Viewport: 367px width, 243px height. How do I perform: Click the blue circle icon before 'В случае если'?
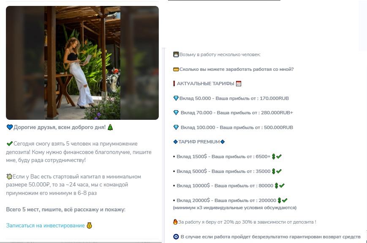click(176, 237)
